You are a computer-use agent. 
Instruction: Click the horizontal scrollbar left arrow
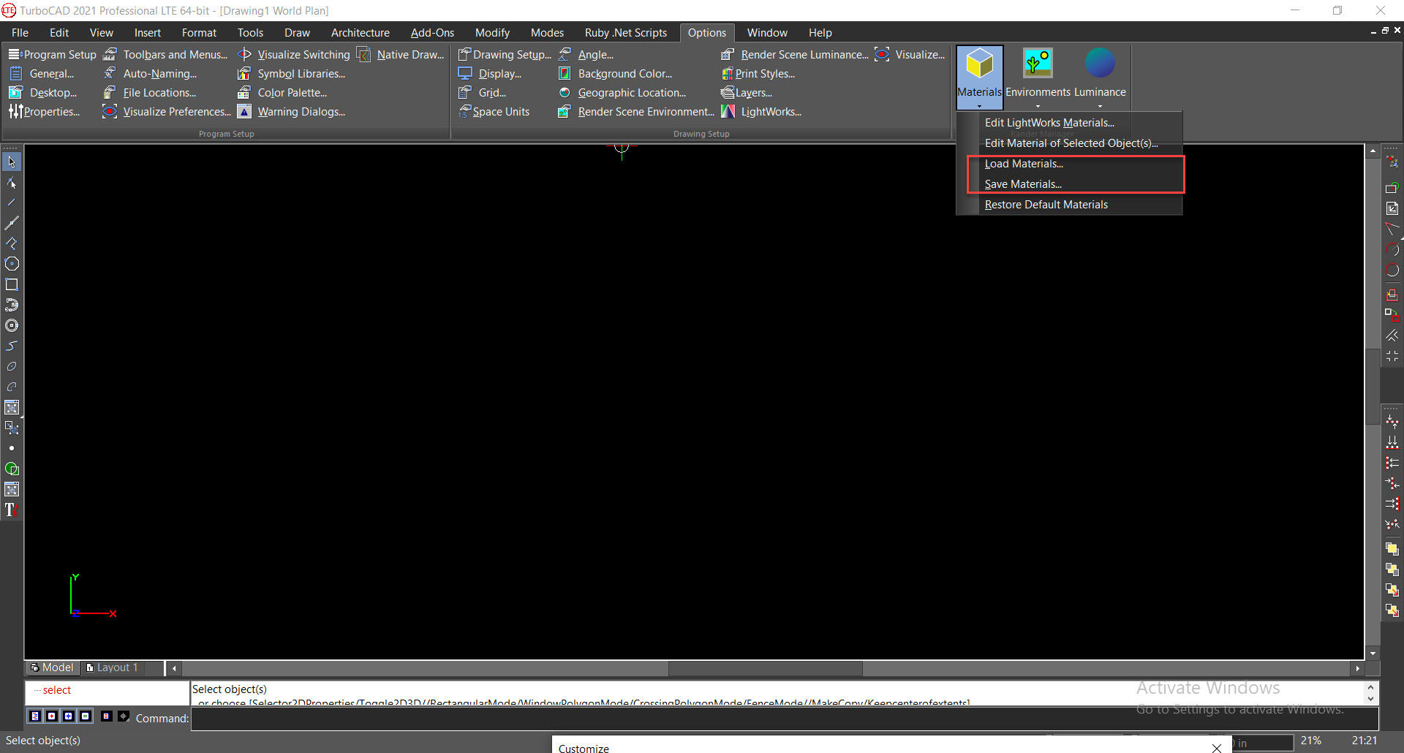pyautogui.click(x=174, y=668)
